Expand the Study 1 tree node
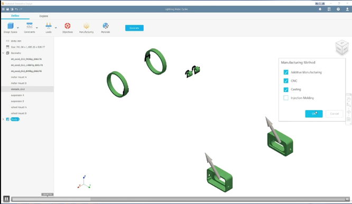 pos(3,119)
